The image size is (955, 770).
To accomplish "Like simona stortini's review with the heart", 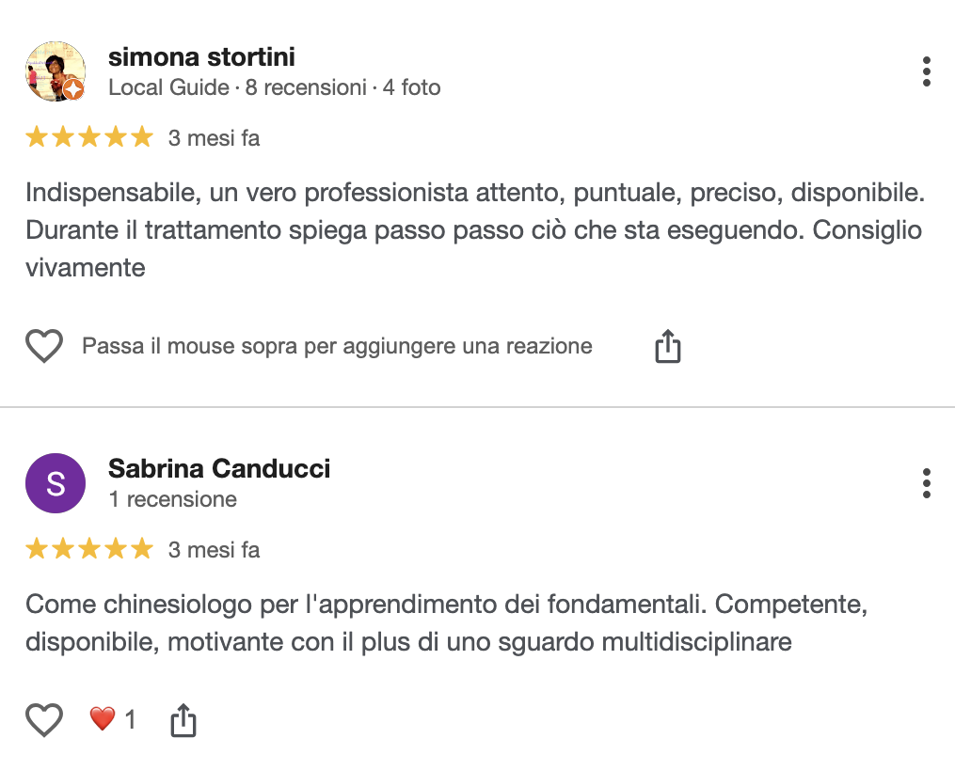I will click(43, 347).
